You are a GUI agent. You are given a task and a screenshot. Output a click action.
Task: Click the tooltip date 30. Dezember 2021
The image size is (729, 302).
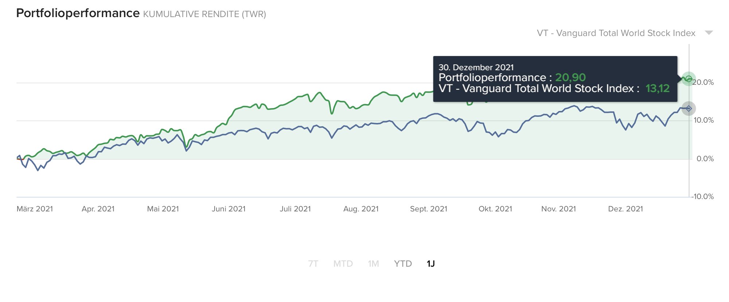pyautogui.click(x=476, y=67)
